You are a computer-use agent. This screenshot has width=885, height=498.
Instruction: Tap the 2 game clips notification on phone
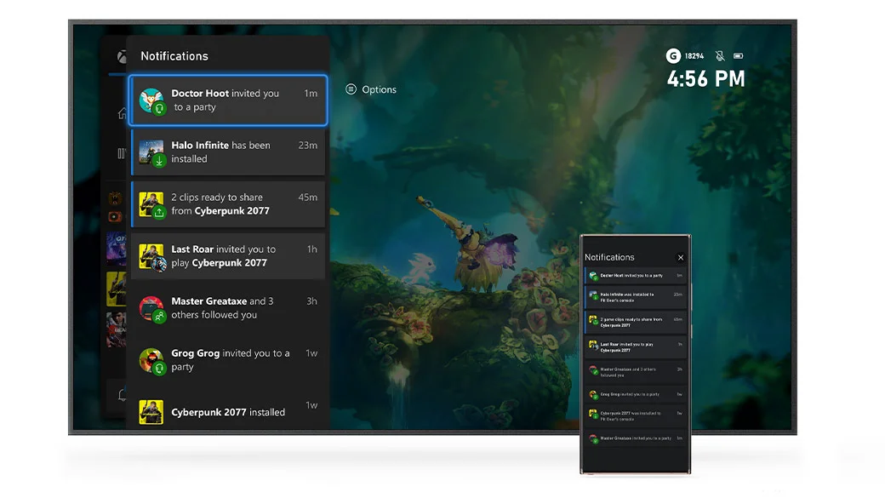(636, 322)
